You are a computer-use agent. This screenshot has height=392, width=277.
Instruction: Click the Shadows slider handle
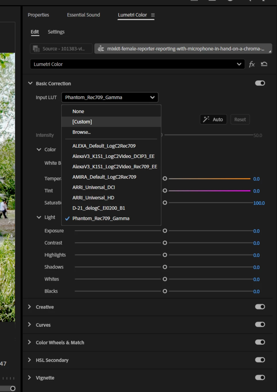[x=165, y=267]
